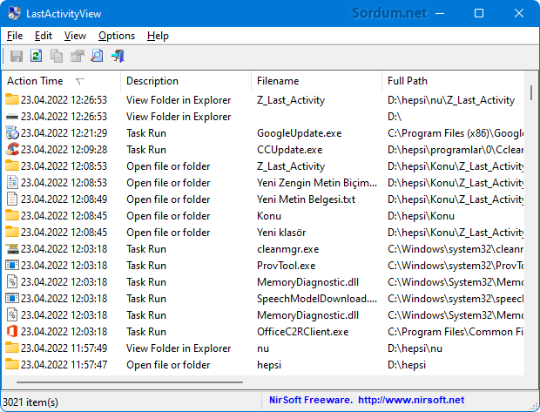This screenshot has width=540, height=412.
Task: Click the Yeni Zengin Metin Biçim... filename
Action: (x=317, y=183)
